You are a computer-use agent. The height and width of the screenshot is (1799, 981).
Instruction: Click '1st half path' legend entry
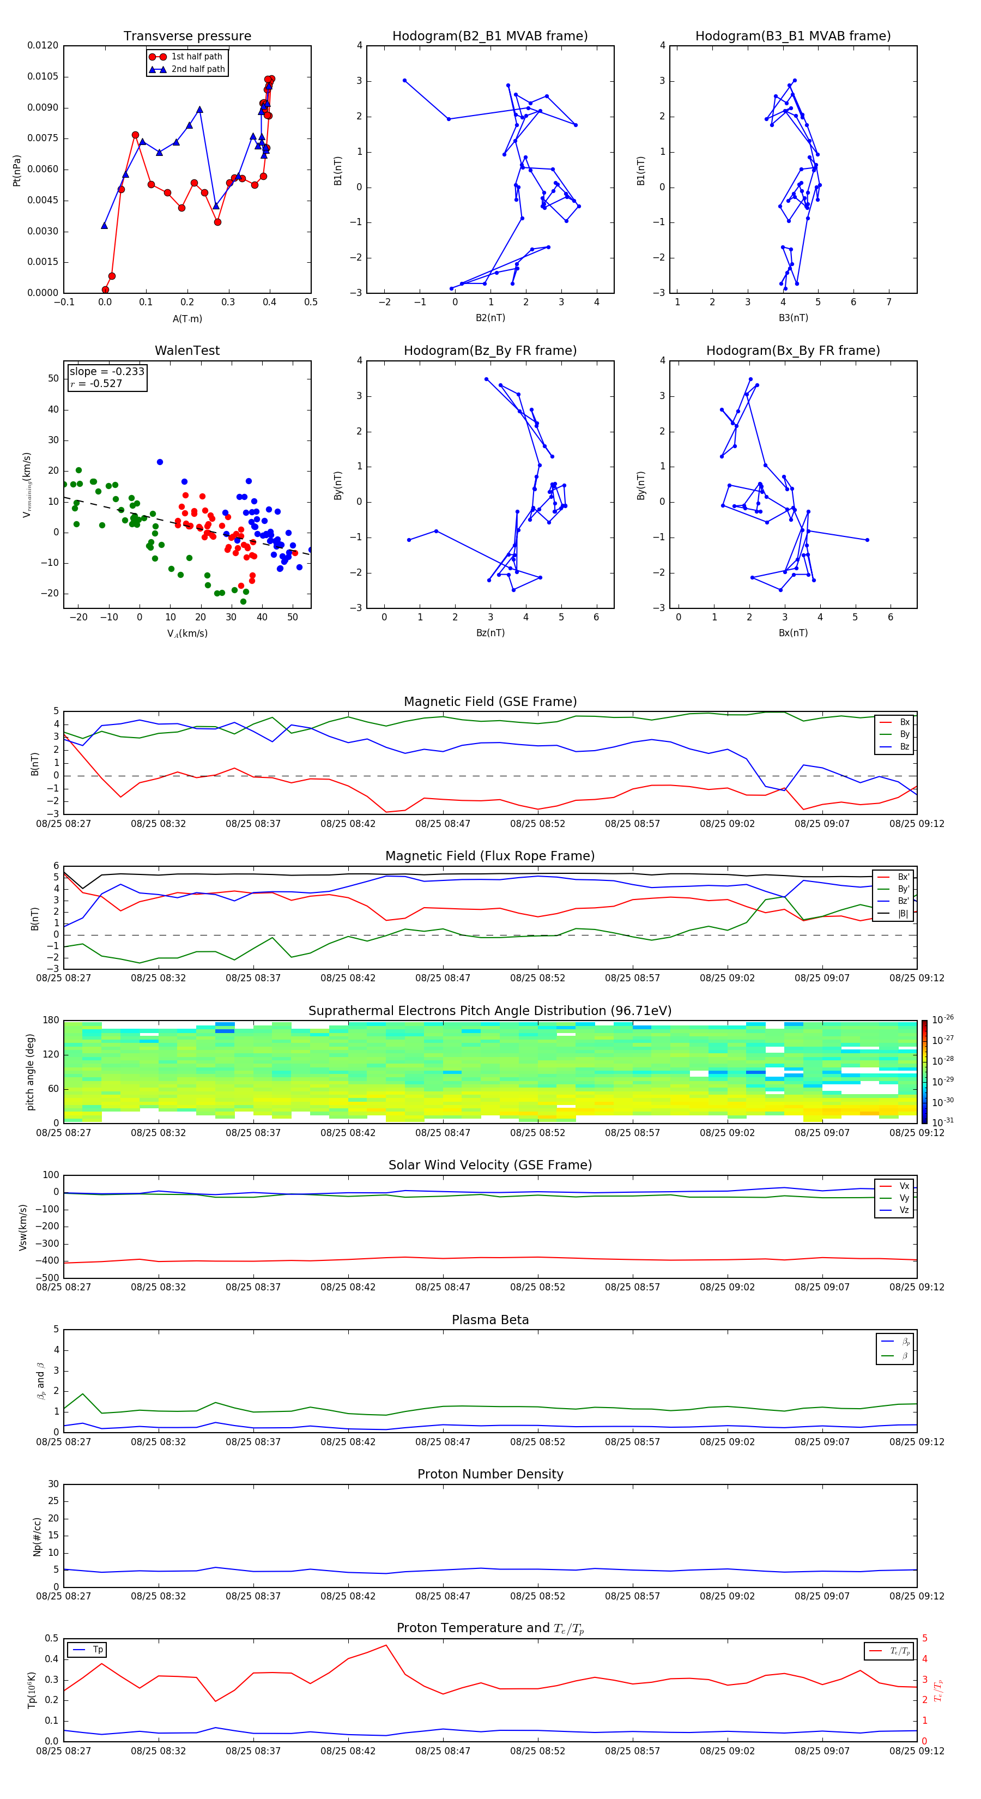click(186, 57)
